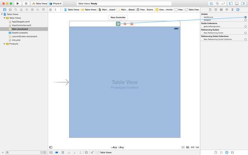Select LaunchScreen.storyboard in navigator
The height and width of the screenshot is (155, 248).
[x=24, y=36]
